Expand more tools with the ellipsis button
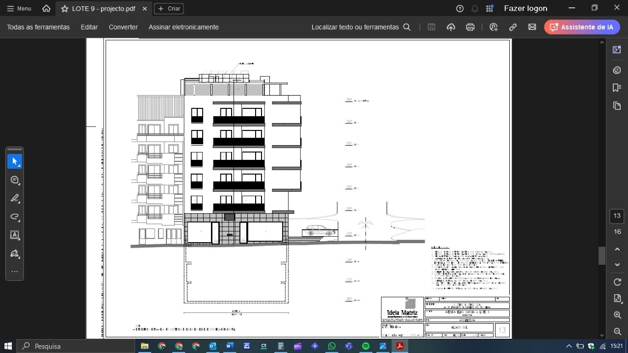Screen dimensions: 628x353 (15, 272)
